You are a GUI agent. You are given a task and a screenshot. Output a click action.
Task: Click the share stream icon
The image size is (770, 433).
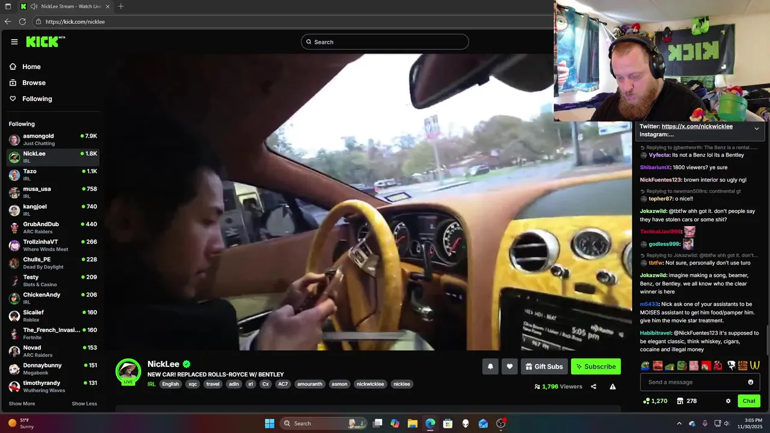tap(594, 387)
